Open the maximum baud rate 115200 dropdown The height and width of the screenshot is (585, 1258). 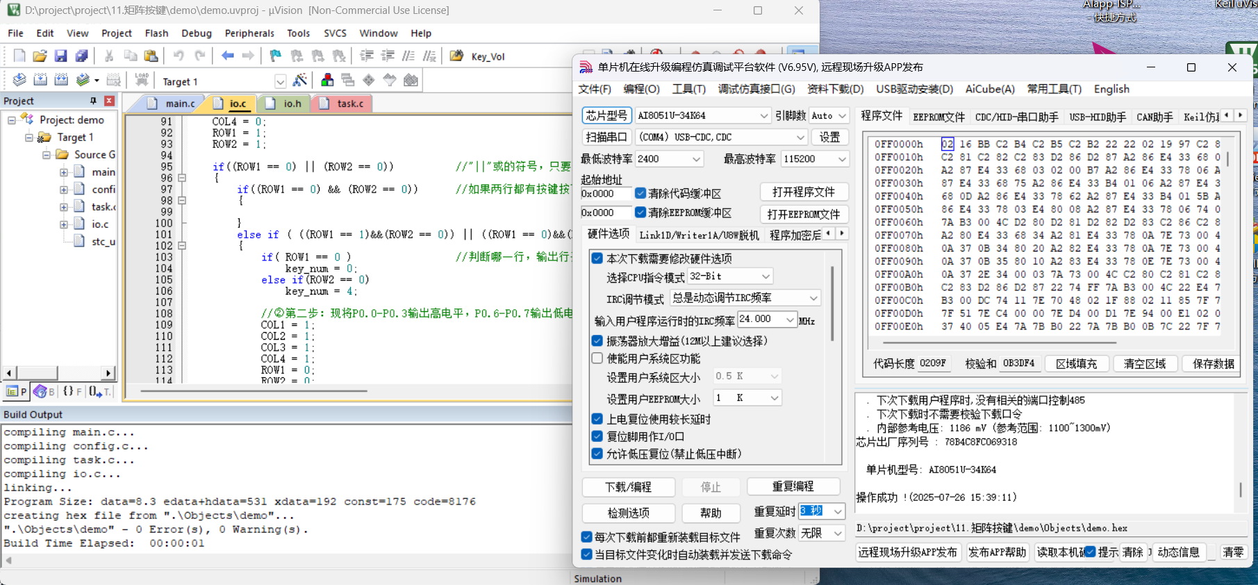click(815, 159)
